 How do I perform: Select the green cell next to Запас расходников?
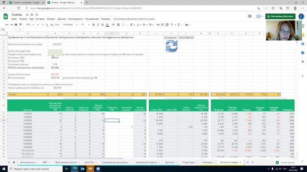click(55, 51)
